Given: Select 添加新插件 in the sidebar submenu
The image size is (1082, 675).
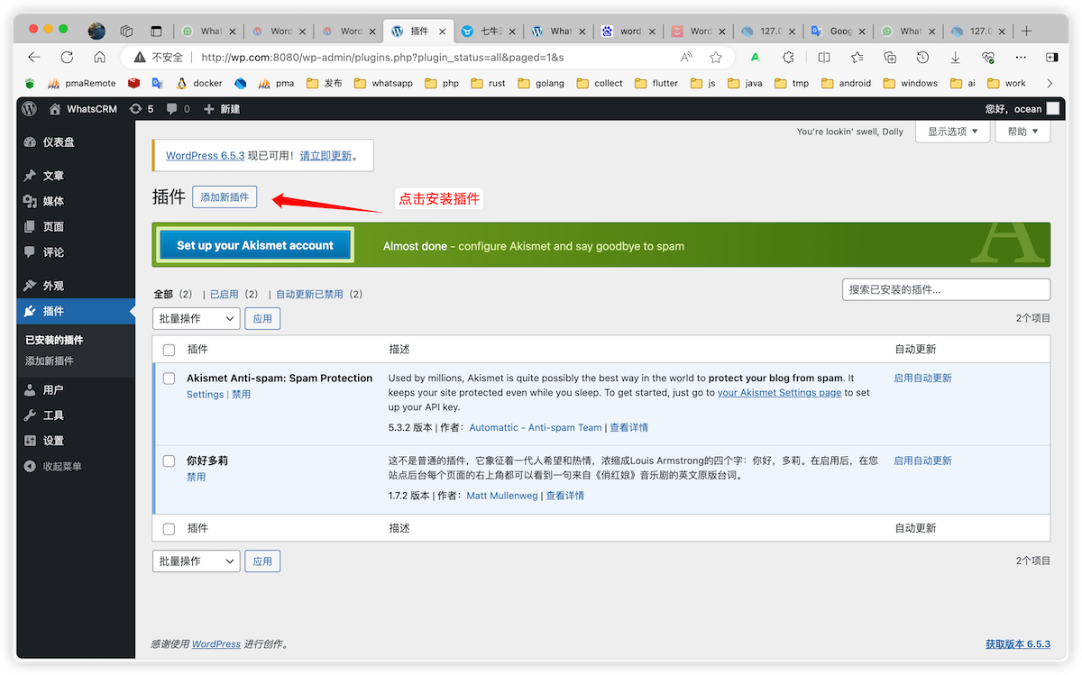Looking at the screenshot, I should tap(50, 360).
